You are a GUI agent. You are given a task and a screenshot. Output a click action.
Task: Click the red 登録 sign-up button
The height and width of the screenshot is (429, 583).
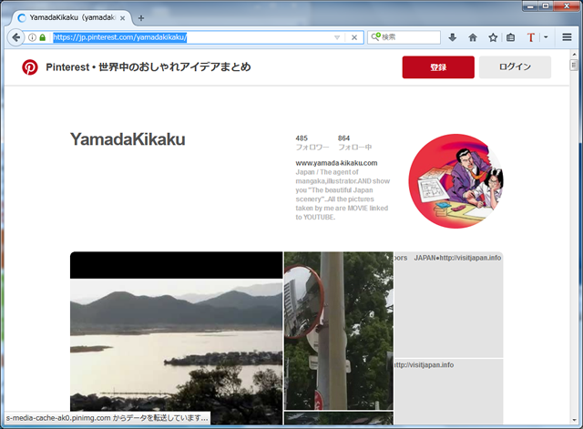pos(438,67)
